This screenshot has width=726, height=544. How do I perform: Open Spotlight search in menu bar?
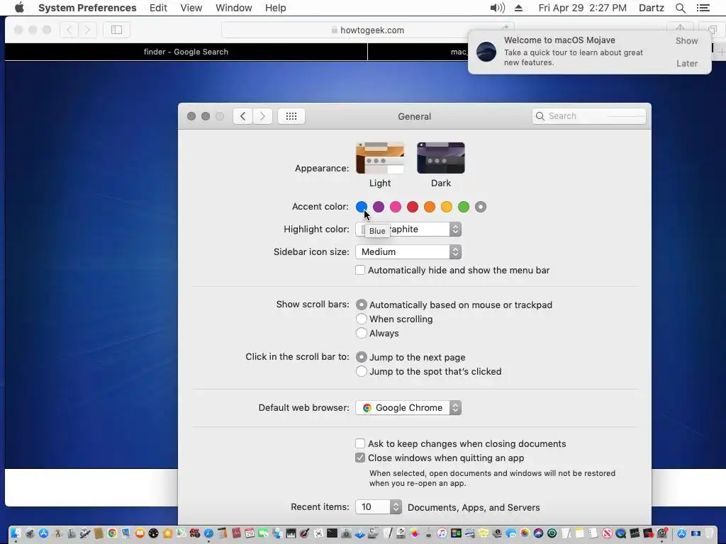coord(681,8)
